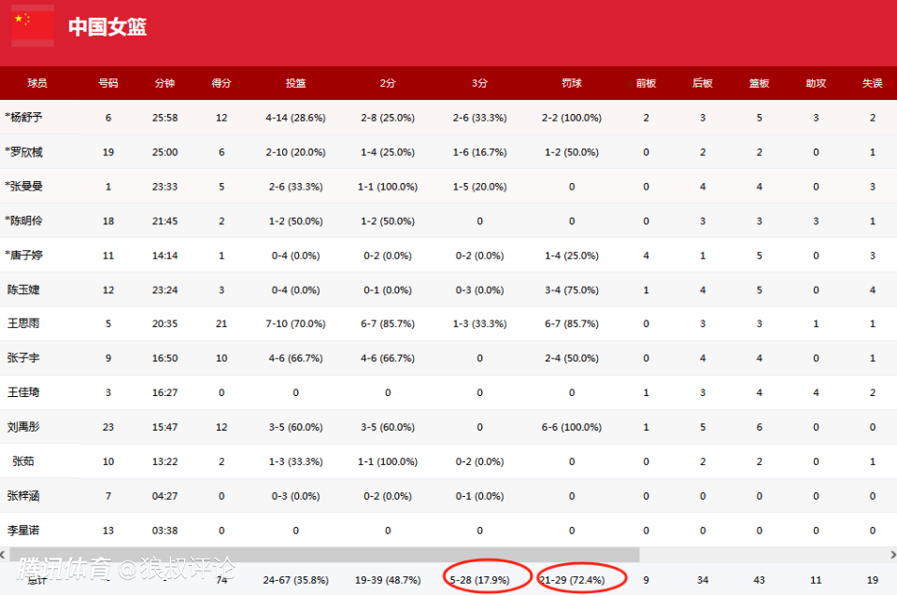Click the 助攻 column header
Screen dimensions: 897x595
(x=816, y=83)
